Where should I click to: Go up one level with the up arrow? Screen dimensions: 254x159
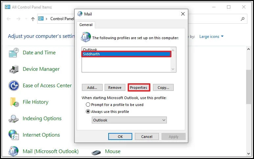[33, 19]
